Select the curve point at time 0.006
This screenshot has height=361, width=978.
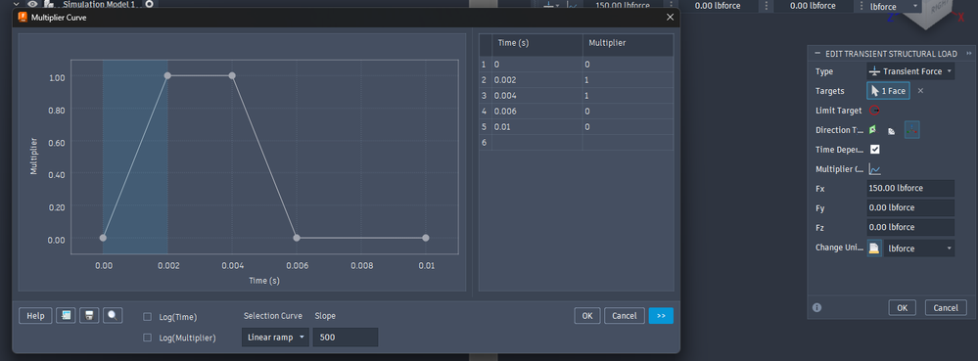pyautogui.click(x=297, y=238)
